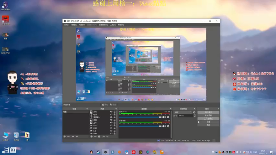The image size is (276, 155).
Task: Open the 麦克风/Aux audio settings gear
Action: pos(168,117)
